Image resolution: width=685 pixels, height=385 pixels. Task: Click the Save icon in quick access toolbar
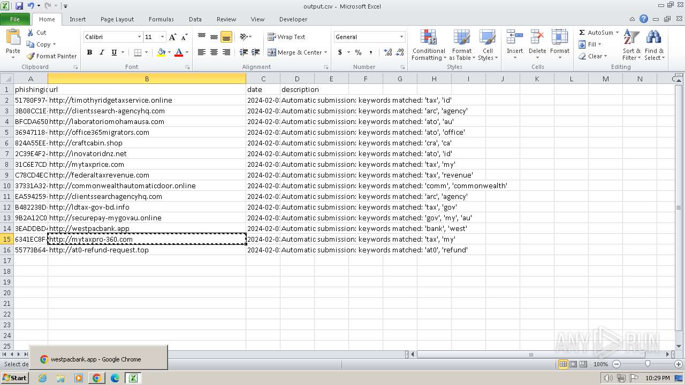[19, 6]
